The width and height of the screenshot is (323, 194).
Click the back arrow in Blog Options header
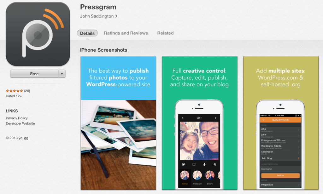[263, 120]
